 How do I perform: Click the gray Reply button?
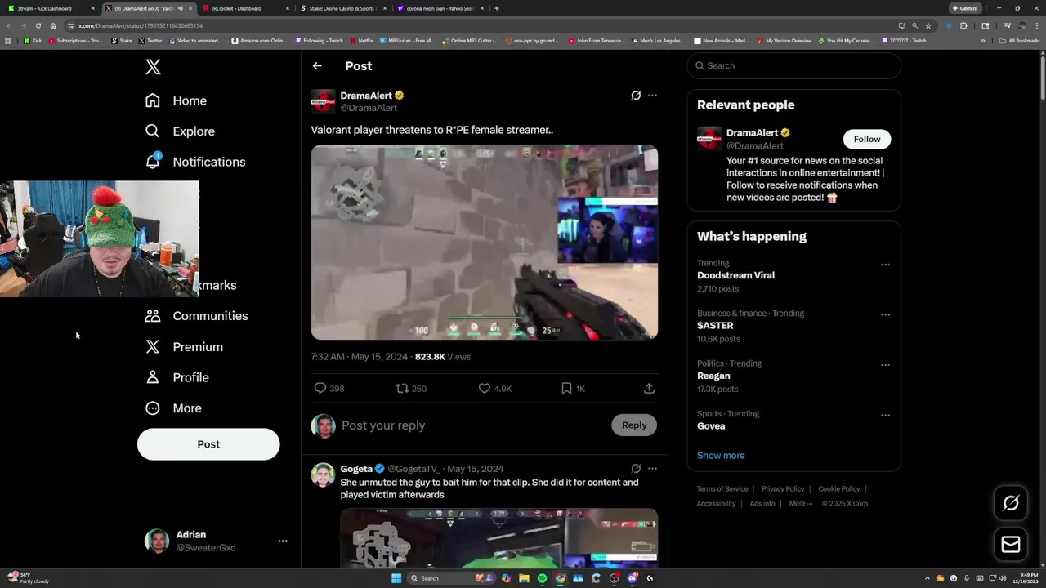point(634,425)
